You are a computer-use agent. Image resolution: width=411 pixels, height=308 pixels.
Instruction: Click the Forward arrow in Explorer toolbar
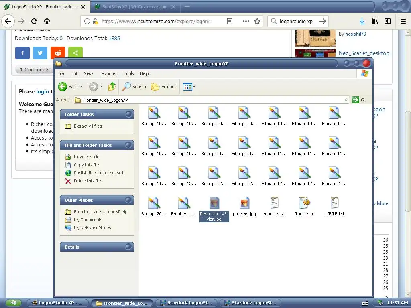[x=93, y=87]
